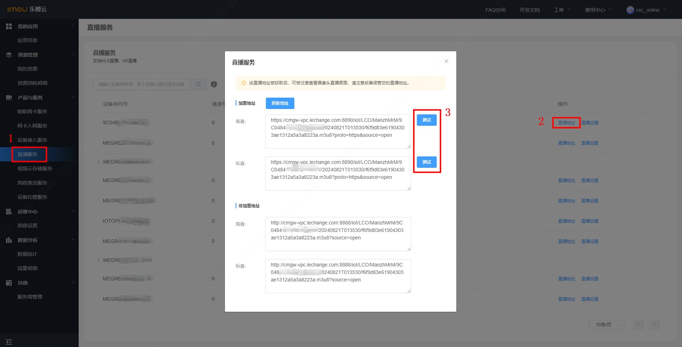Click 直播设置 link in first device row
Viewport: 682px width, 347px height.
[589, 123]
